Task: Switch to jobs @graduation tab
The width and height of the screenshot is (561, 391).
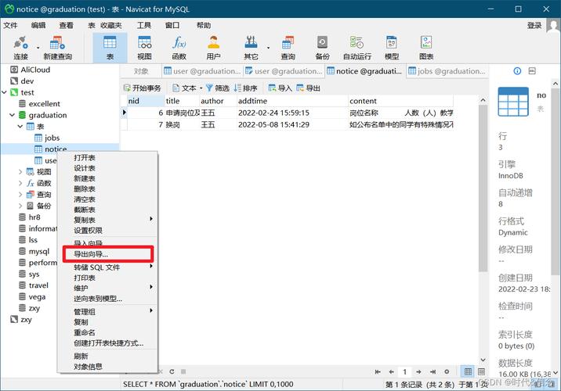Action: (x=447, y=71)
